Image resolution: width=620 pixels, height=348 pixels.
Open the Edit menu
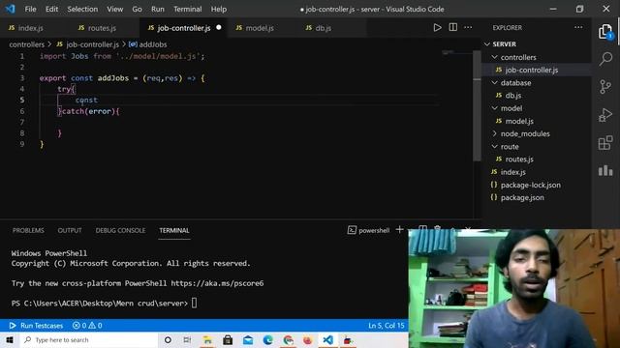click(51, 9)
